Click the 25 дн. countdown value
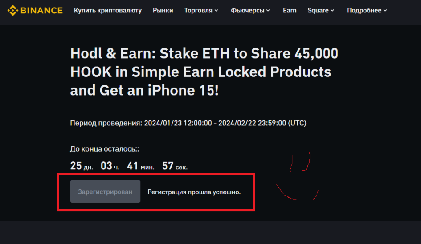Screen dimensions: 421x244 pyautogui.click(x=82, y=166)
